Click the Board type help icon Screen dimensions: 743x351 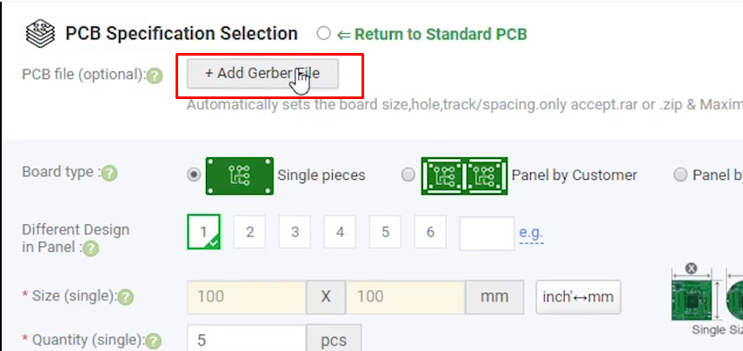tap(109, 173)
